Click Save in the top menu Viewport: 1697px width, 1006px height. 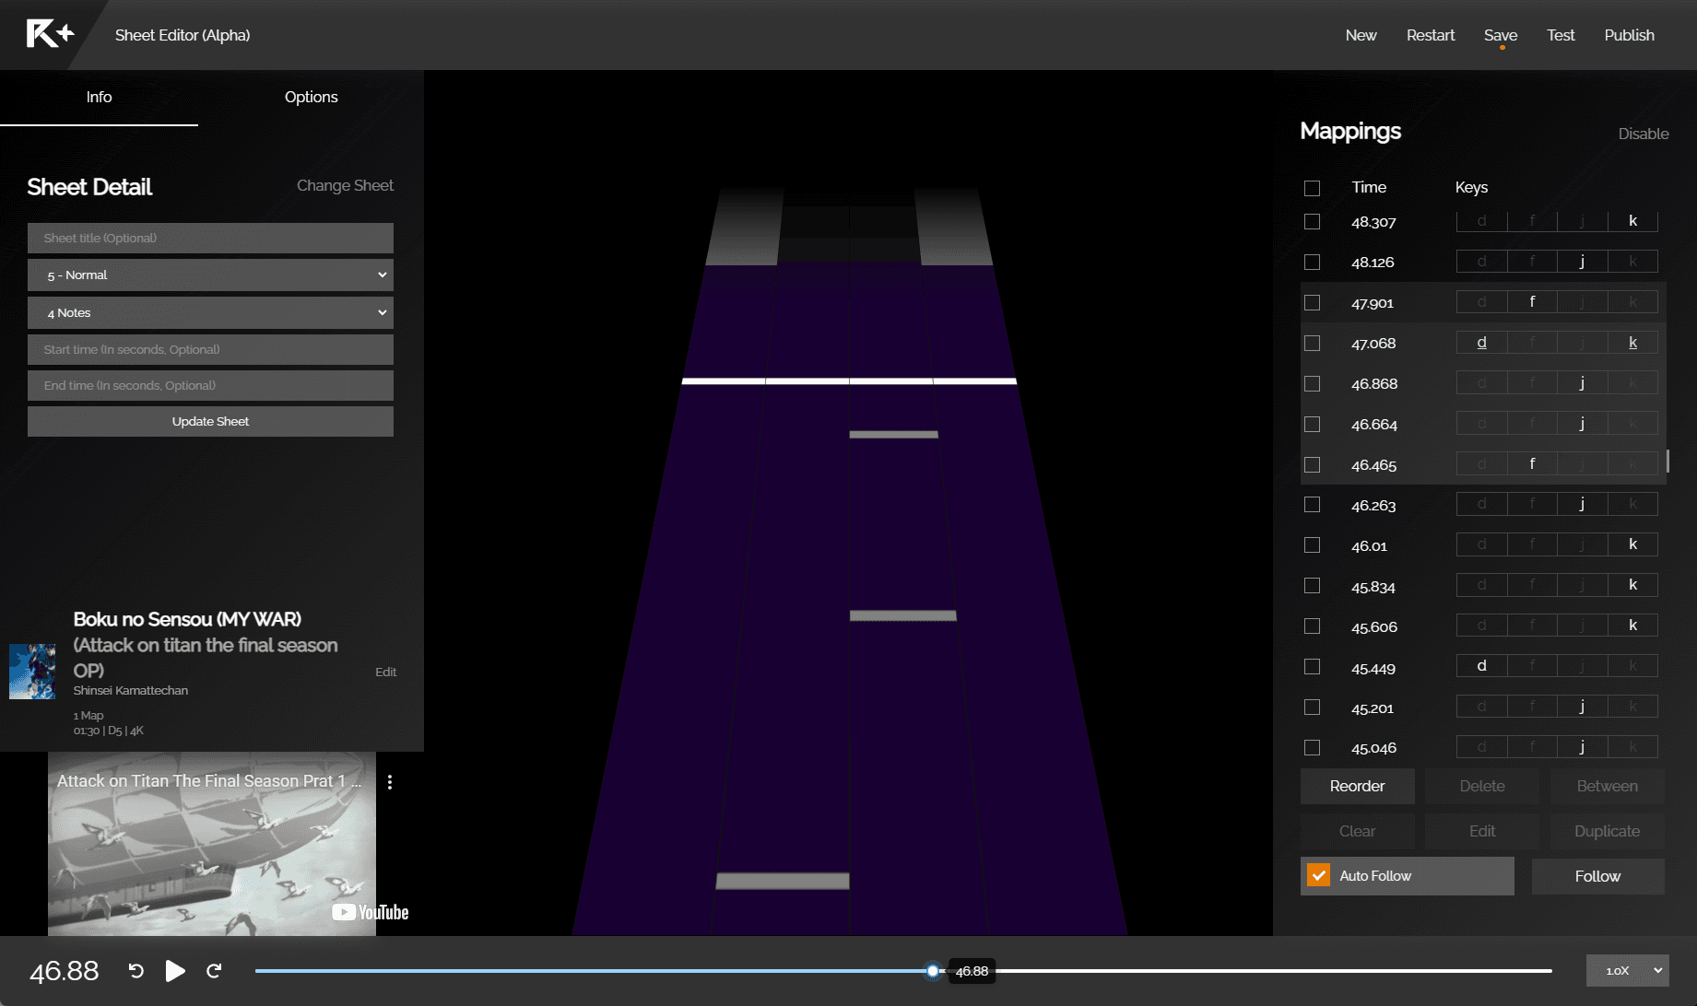tap(1501, 35)
